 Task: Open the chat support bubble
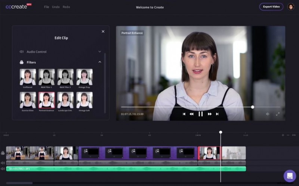(x=290, y=176)
